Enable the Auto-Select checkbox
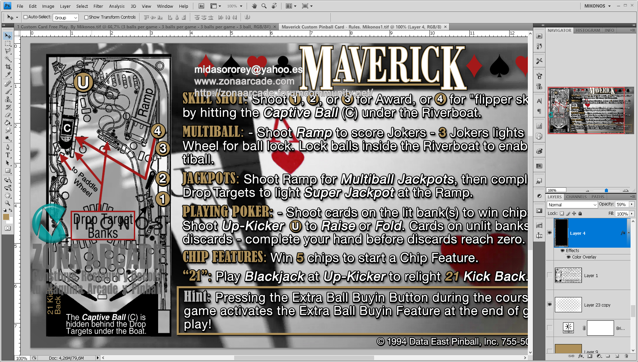Viewport: 638px width, 362px height. point(25,17)
